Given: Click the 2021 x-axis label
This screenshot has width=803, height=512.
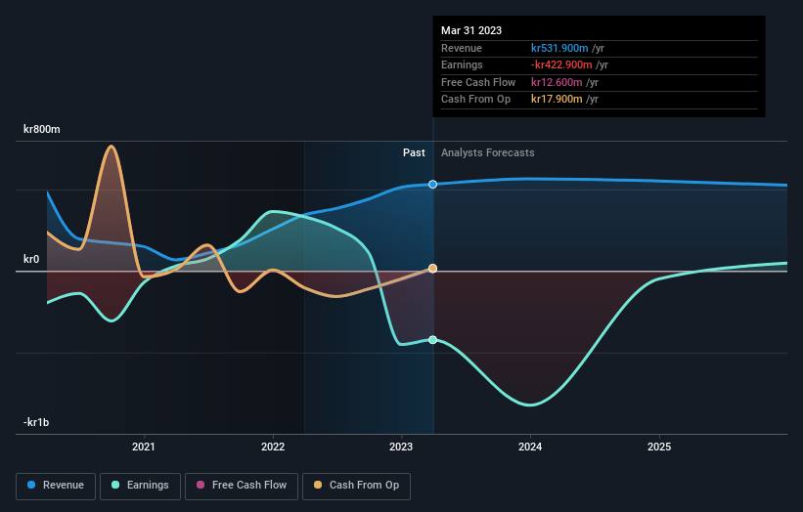Looking at the screenshot, I should (x=144, y=447).
